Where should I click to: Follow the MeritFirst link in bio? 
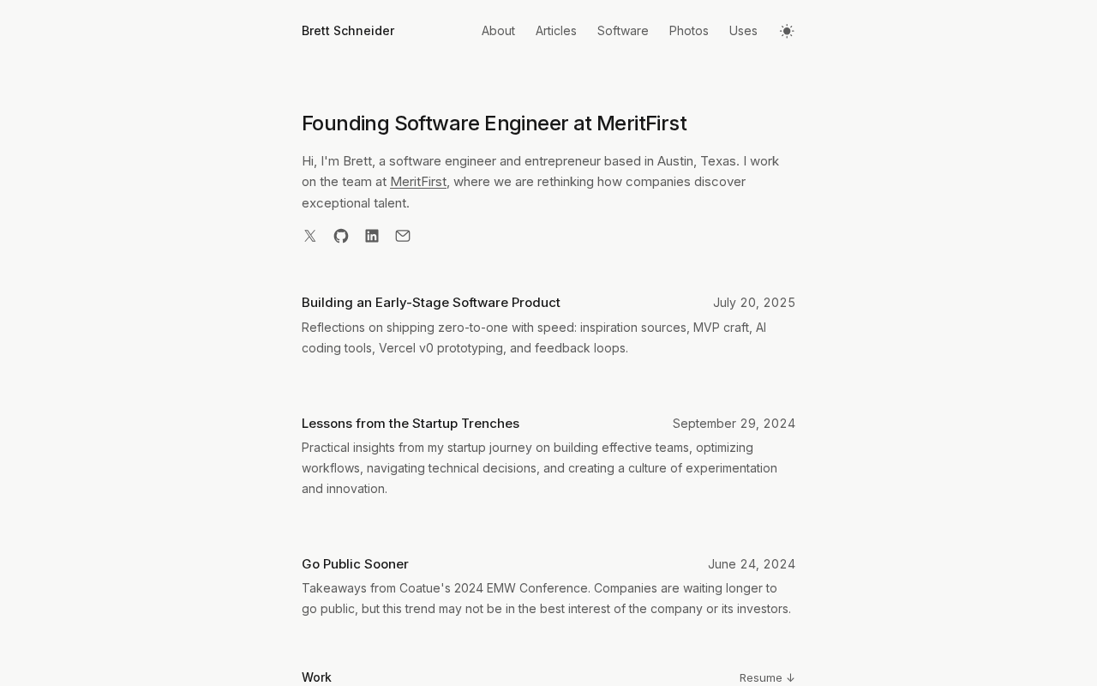click(418, 182)
